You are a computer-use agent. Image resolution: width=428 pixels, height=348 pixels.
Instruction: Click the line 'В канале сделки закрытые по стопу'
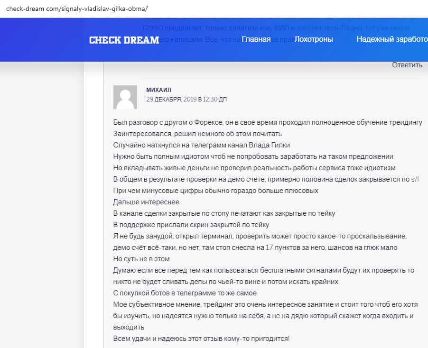pyautogui.click(x=224, y=213)
